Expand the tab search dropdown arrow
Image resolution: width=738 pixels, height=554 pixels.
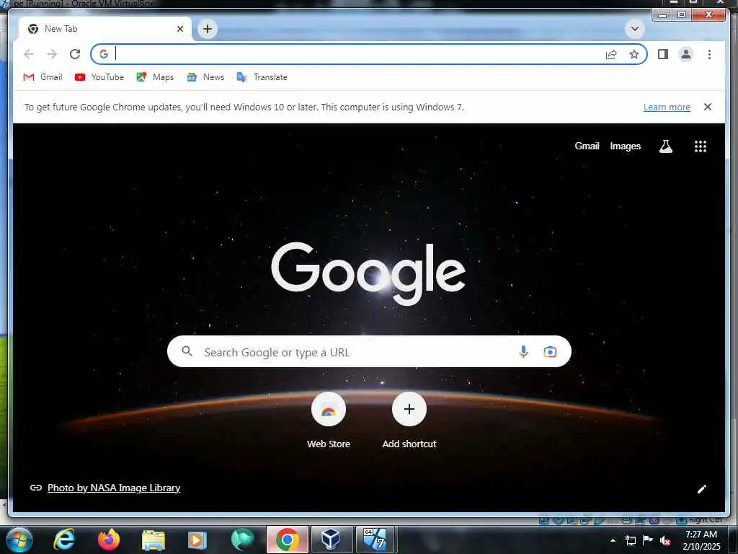click(x=634, y=29)
